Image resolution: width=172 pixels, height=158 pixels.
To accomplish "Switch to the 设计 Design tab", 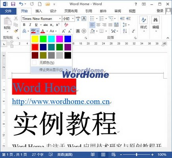I will (x=53, y=11).
